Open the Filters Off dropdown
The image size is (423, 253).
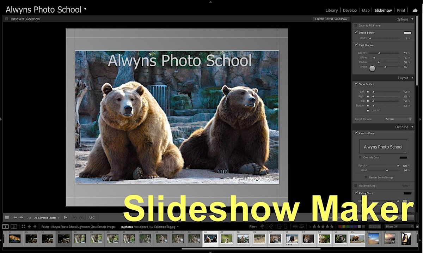click(x=399, y=227)
